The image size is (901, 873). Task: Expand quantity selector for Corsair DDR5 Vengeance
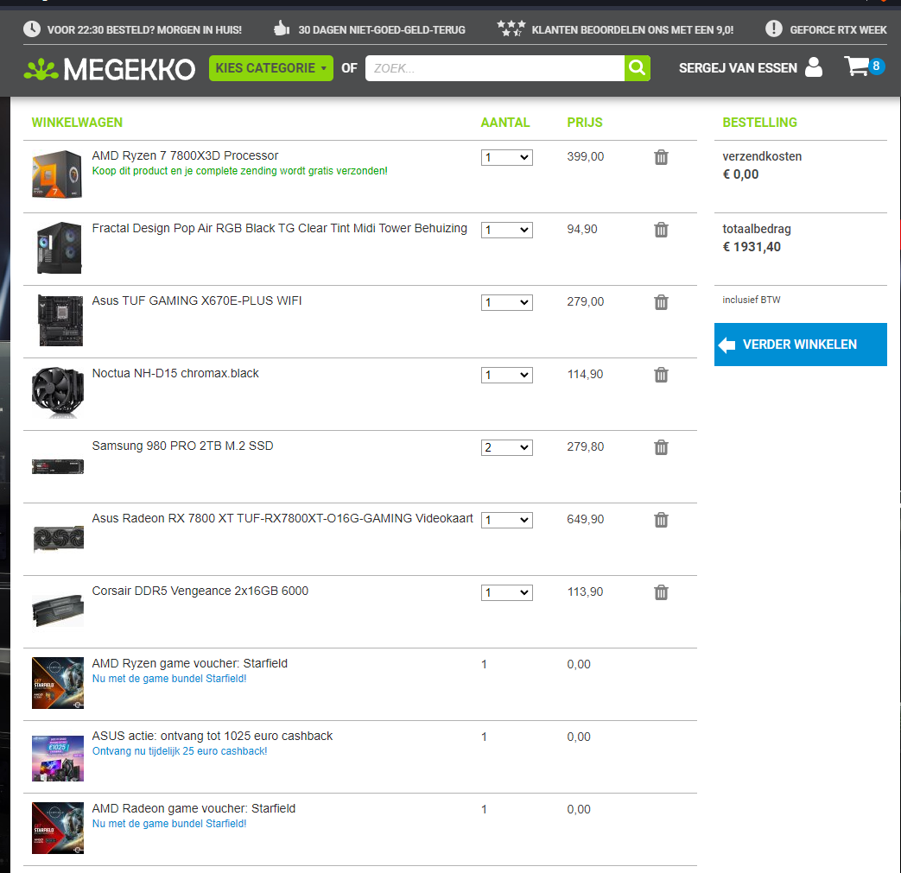point(506,592)
